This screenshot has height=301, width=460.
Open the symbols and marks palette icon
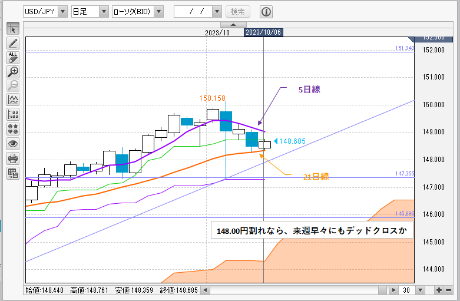coord(13,129)
